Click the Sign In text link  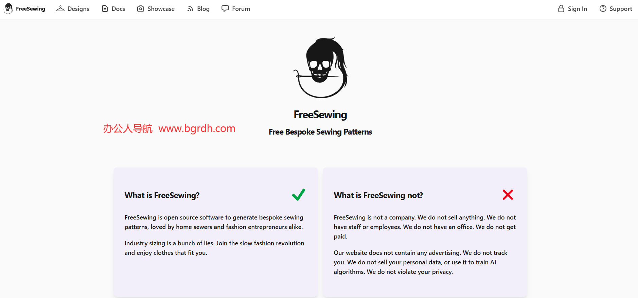pos(577,9)
